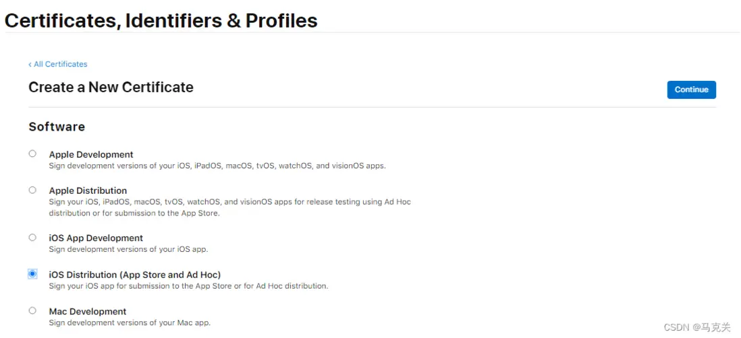Click the Software section heading
This screenshot has width=741, height=338.
[57, 127]
